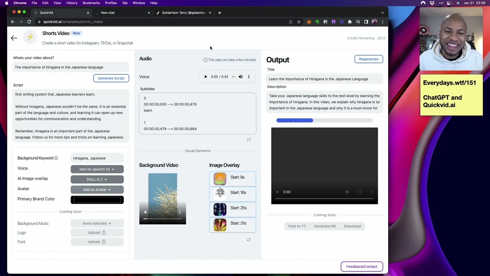Switch to the New chat tab

click(x=122, y=13)
